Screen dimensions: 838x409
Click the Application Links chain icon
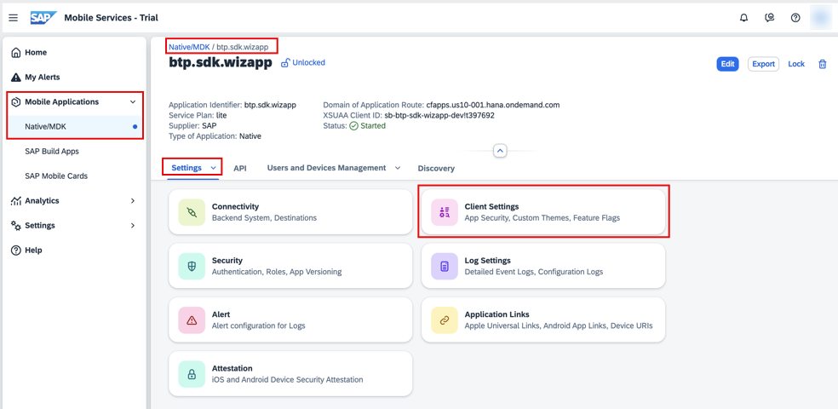[445, 320]
